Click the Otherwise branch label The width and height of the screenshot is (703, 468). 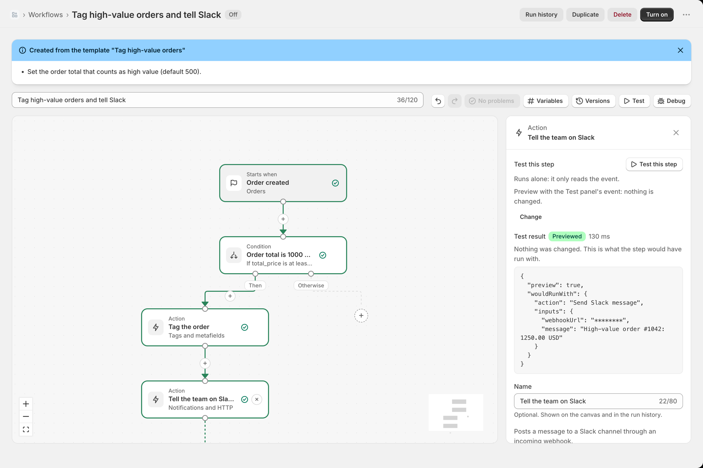(x=311, y=286)
